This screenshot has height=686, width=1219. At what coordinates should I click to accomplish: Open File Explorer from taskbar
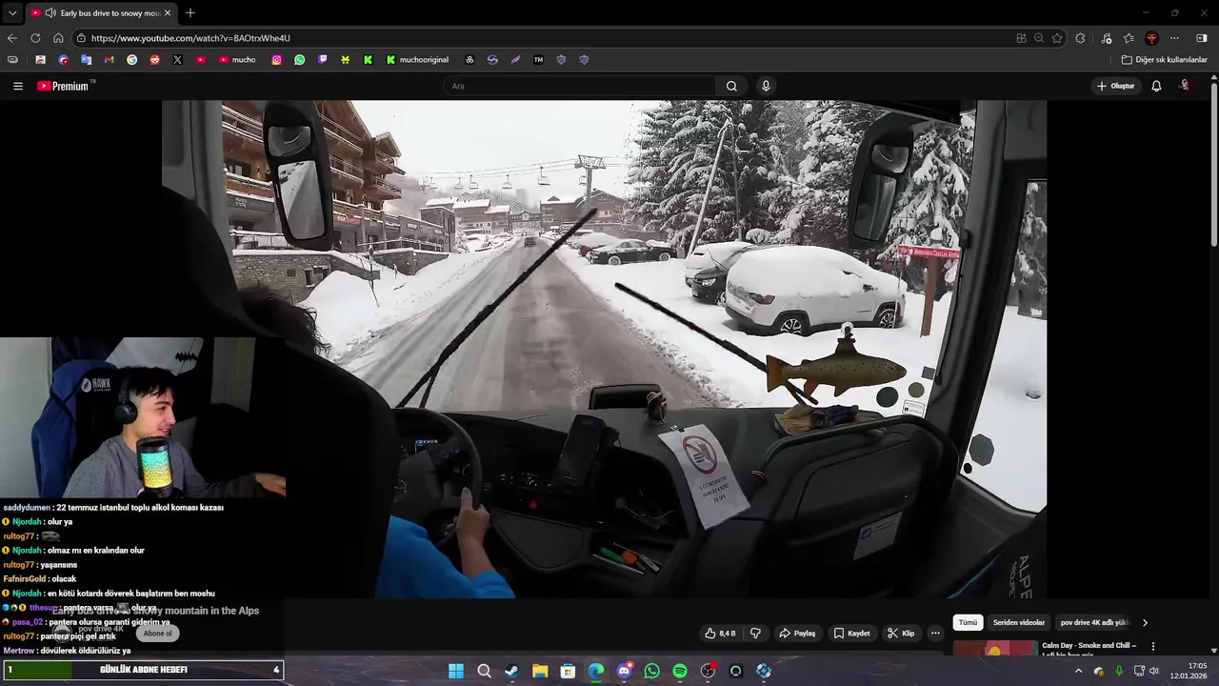click(540, 671)
